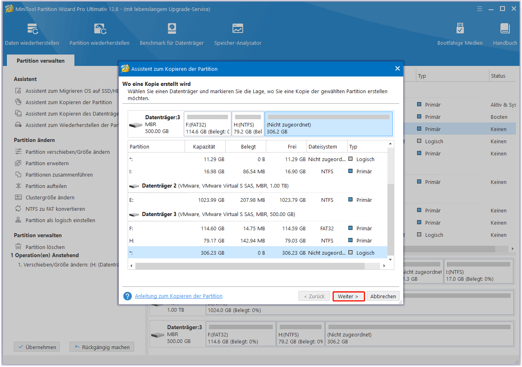Switch to Partition verwalten tab
This screenshot has width=522, height=367.
coord(41,61)
